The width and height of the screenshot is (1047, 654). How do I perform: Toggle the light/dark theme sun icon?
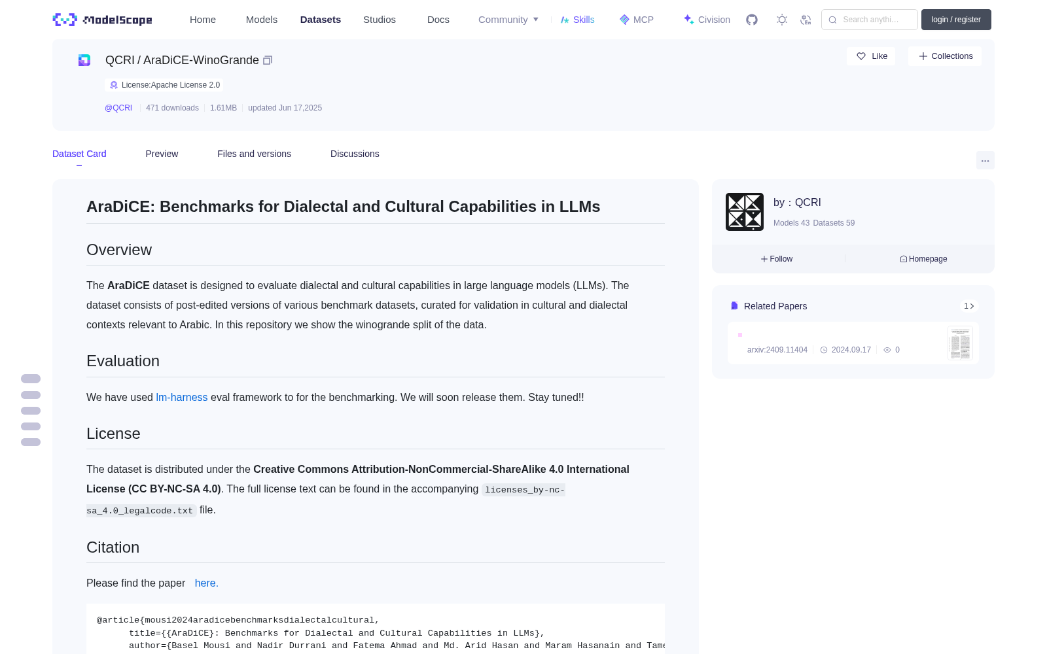(x=782, y=20)
